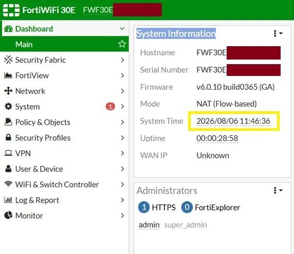Click the FortiWiFi 30E product name
The width and height of the screenshot is (294, 254).
pyautogui.click(x=49, y=10)
